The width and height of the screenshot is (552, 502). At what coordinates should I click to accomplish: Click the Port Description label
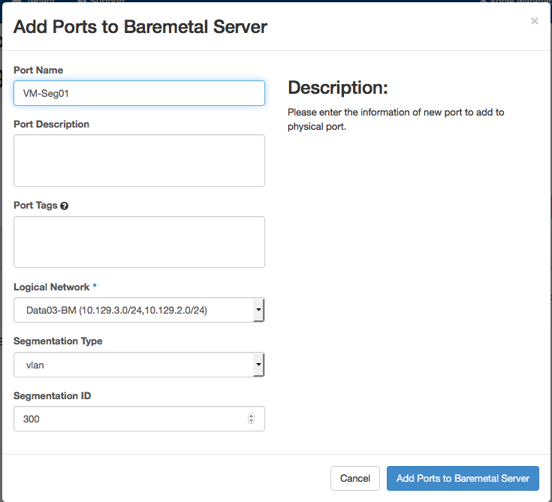(x=51, y=124)
